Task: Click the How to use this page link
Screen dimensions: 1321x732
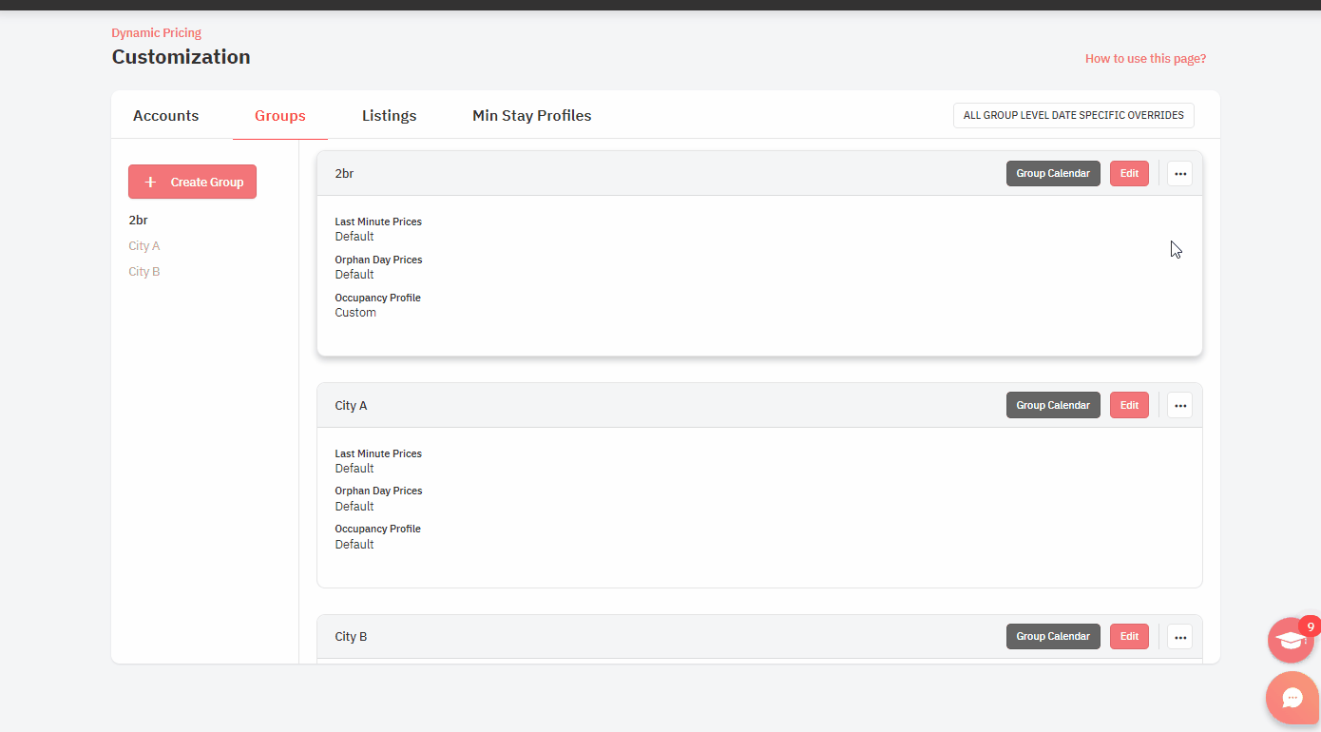Action: [1145, 59]
